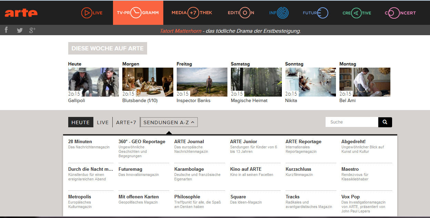
Task: Click the Sonntag day label
Action: tap(294, 64)
